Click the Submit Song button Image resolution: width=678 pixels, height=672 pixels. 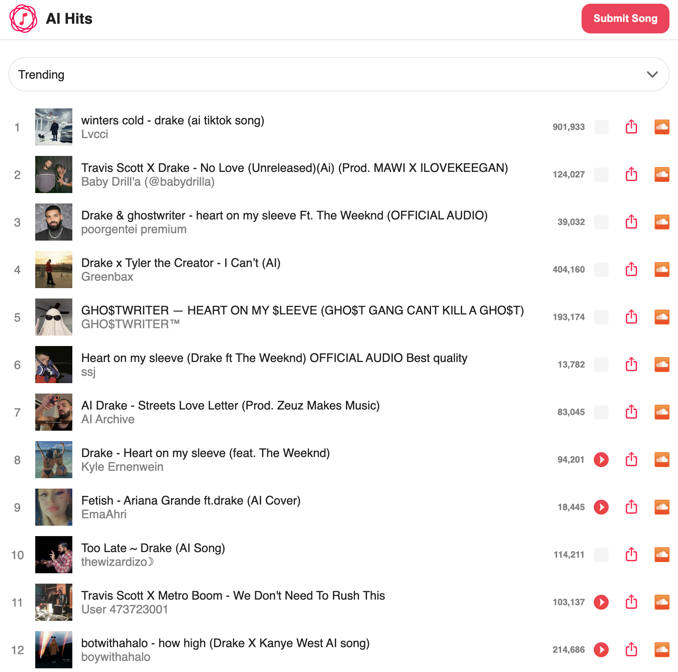click(625, 19)
